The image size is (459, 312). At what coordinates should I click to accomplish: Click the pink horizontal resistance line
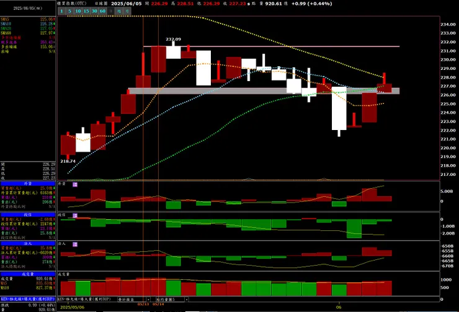point(271,46)
